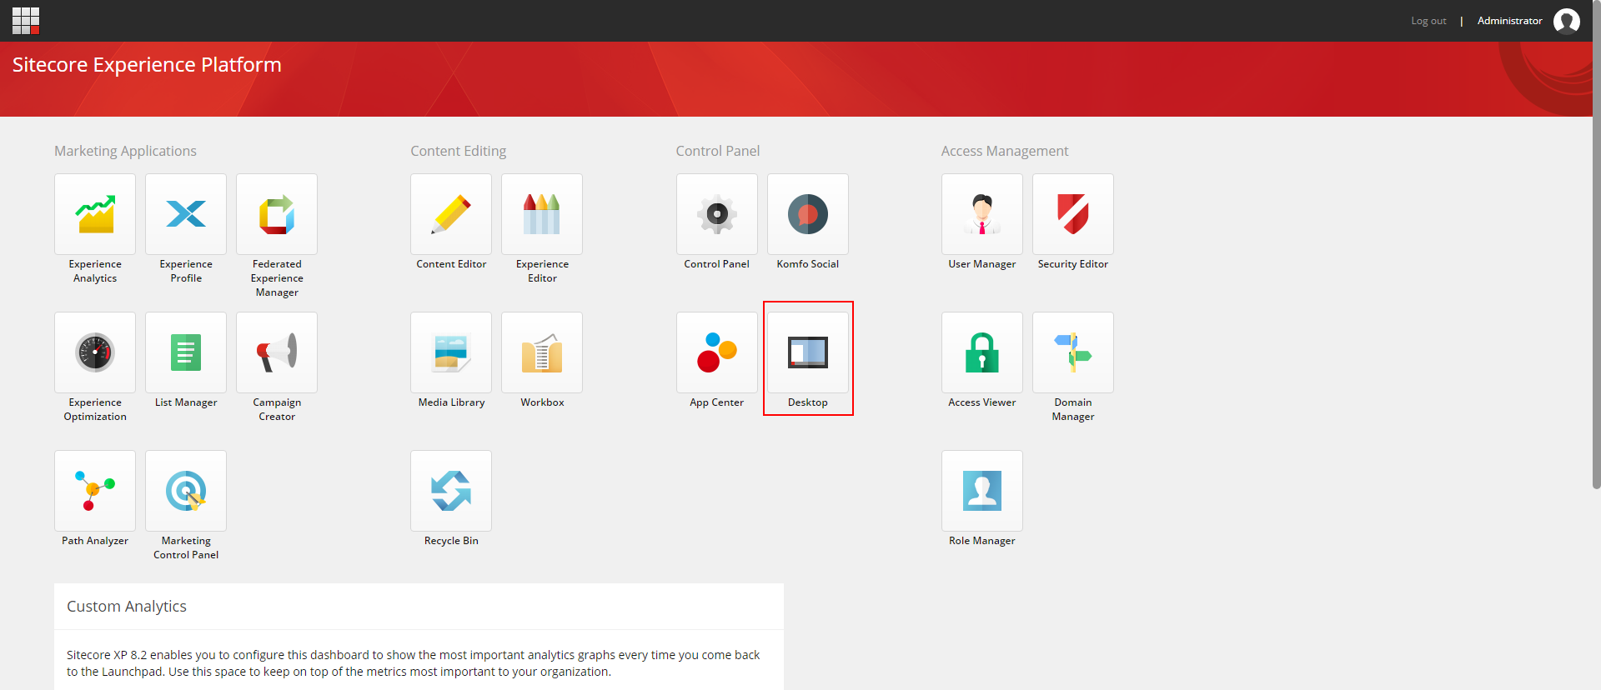1601x690 pixels.
Task: Open the Access Viewer padlock icon
Action: click(x=982, y=352)
